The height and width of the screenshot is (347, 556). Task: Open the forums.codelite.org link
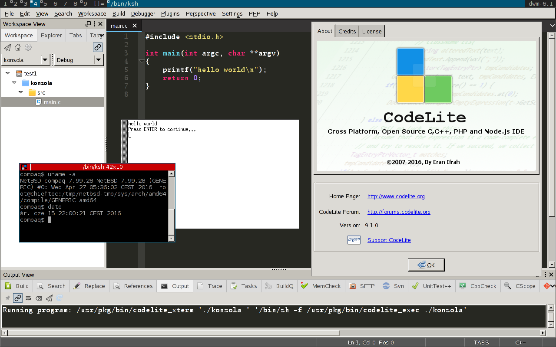coord(399,212)
